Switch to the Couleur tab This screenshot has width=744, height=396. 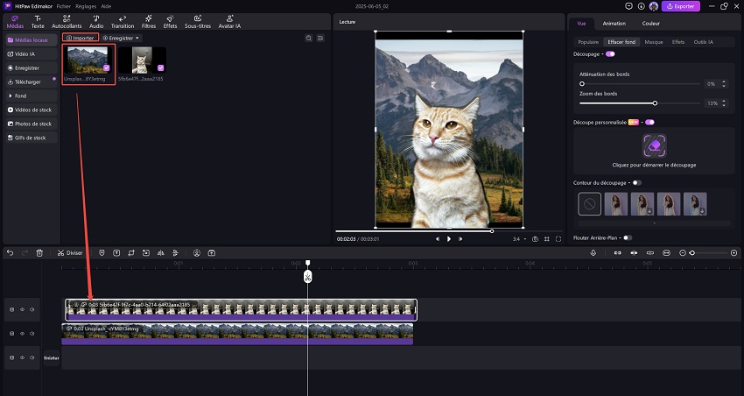pyautogui.click(x=651, y=24)
